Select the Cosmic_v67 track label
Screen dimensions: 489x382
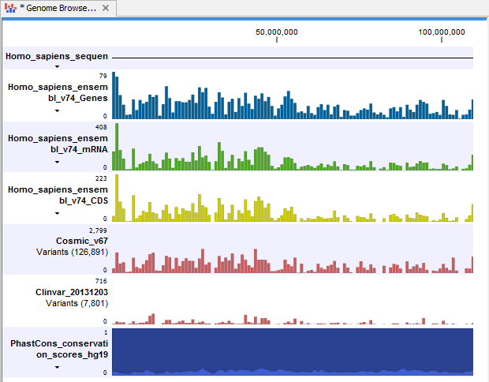[x=78, y=241]
